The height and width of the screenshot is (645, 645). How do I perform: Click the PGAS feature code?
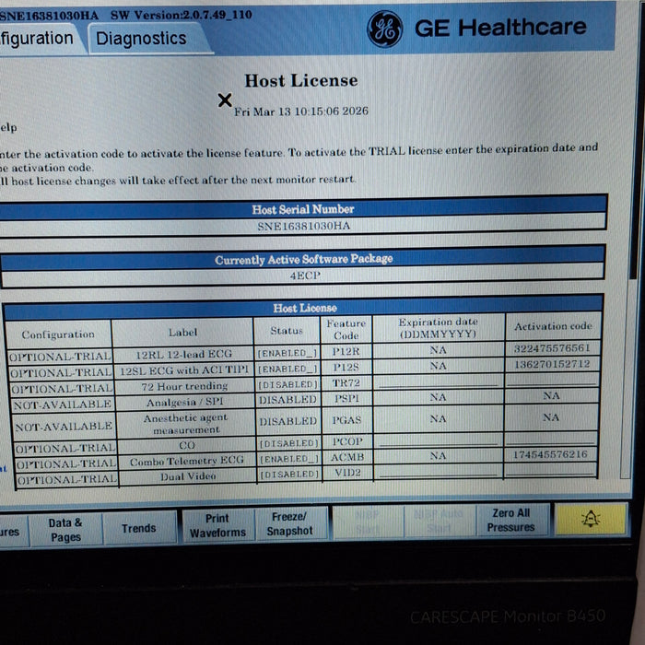[x=346, y=419]
